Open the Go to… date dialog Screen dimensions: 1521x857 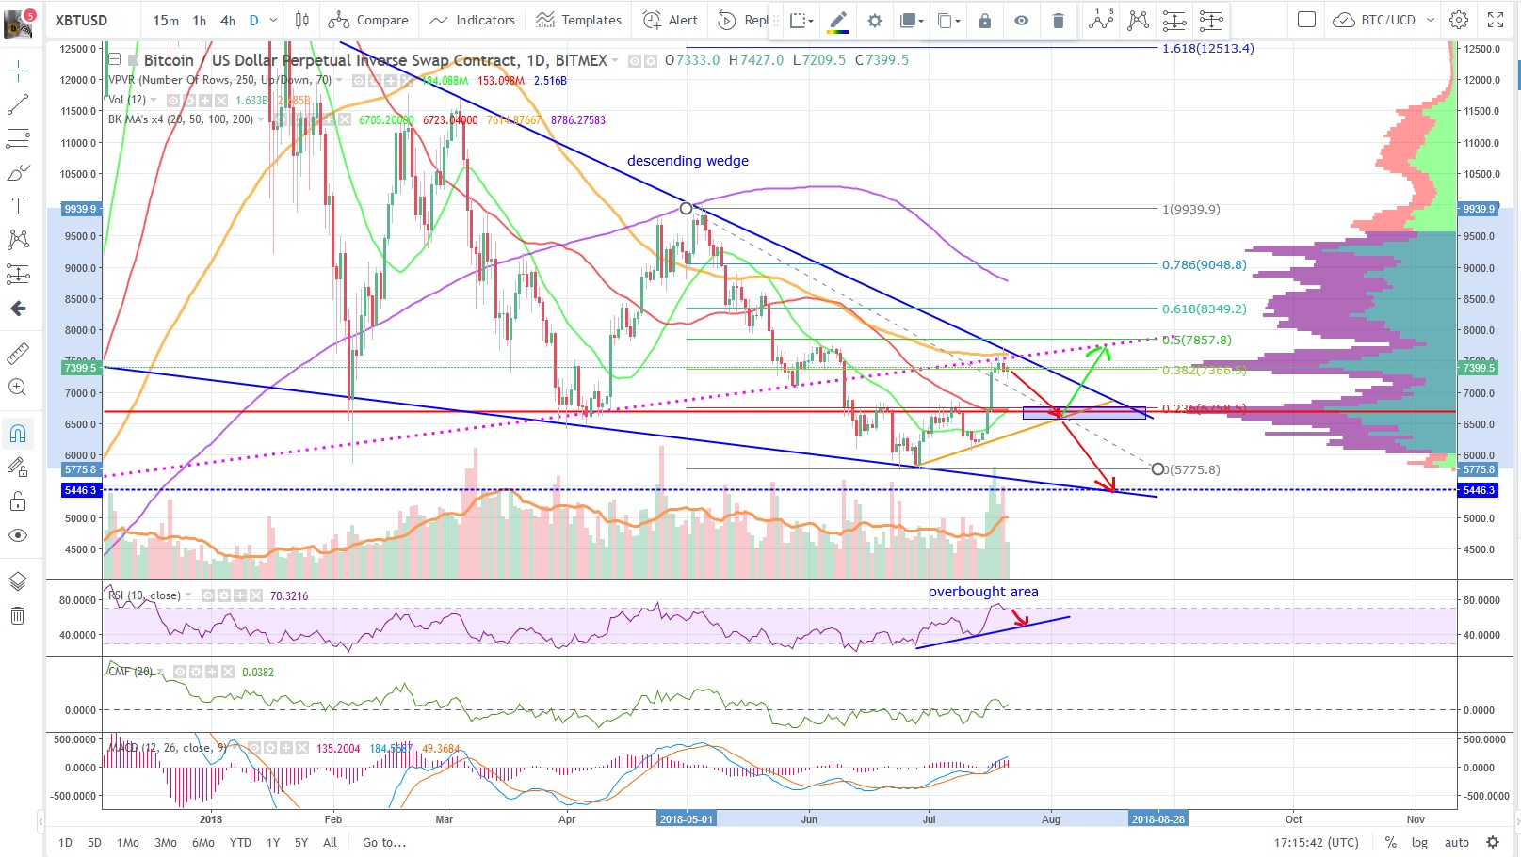384,842
